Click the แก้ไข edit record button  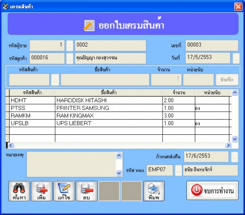coord(64,191)
